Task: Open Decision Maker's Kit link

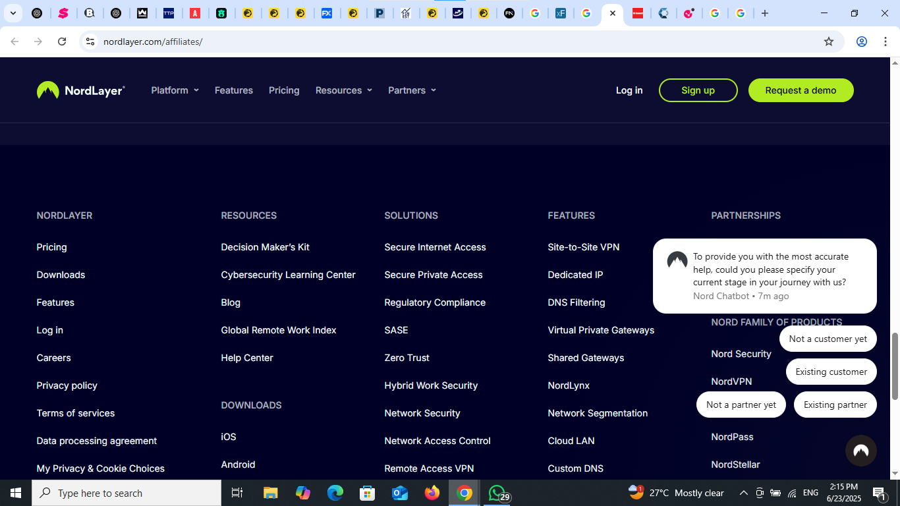Action: point(265,247)
